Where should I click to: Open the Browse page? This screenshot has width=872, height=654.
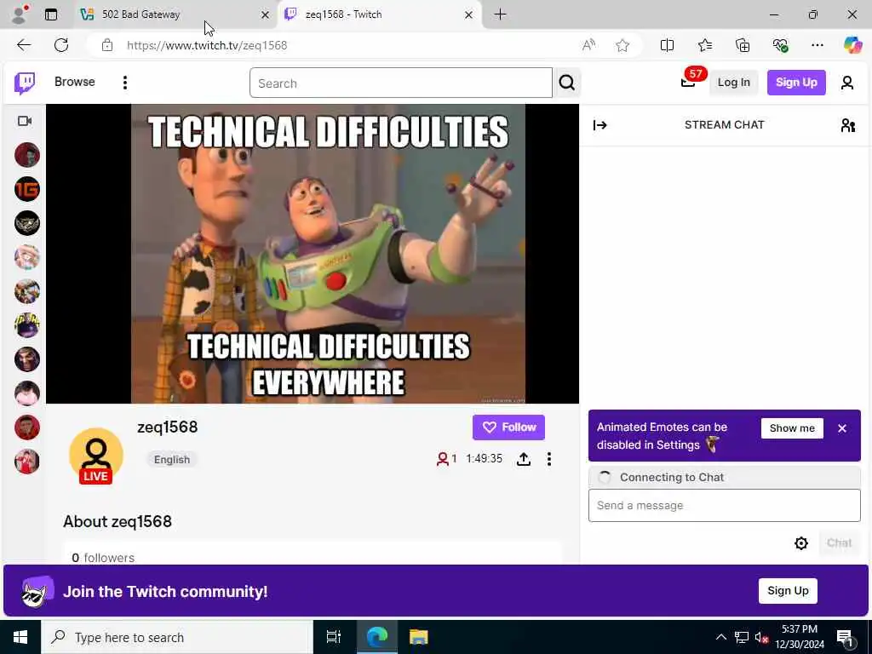tap(75, 82)
